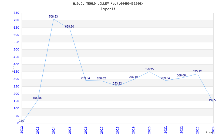Select the 350.35 data label
This screenshot has width=216, height=135.
tap(149, 69)
